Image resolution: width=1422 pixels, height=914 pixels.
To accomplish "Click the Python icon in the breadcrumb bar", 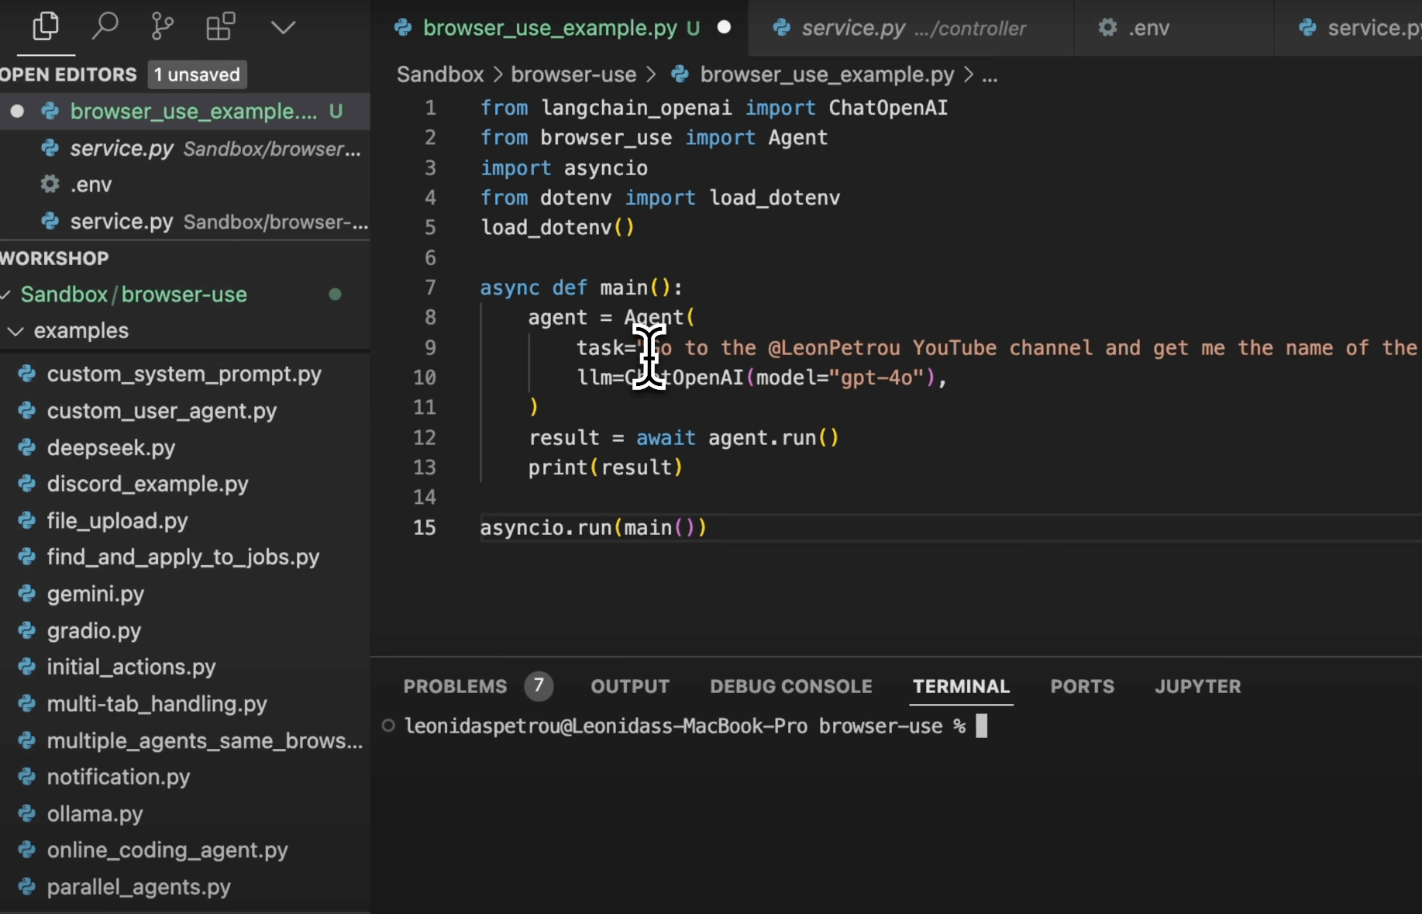I will pyautogui.click(x=680, y=74).
